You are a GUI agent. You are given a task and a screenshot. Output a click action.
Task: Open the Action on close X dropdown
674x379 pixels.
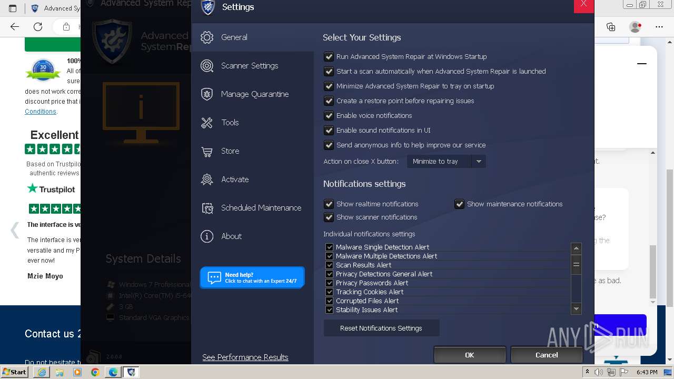(x=446, y=161)
